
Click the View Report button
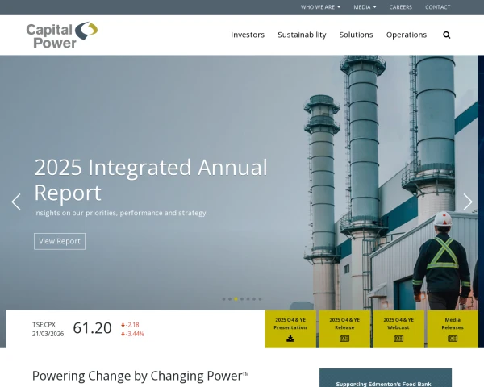click(60, 241)
